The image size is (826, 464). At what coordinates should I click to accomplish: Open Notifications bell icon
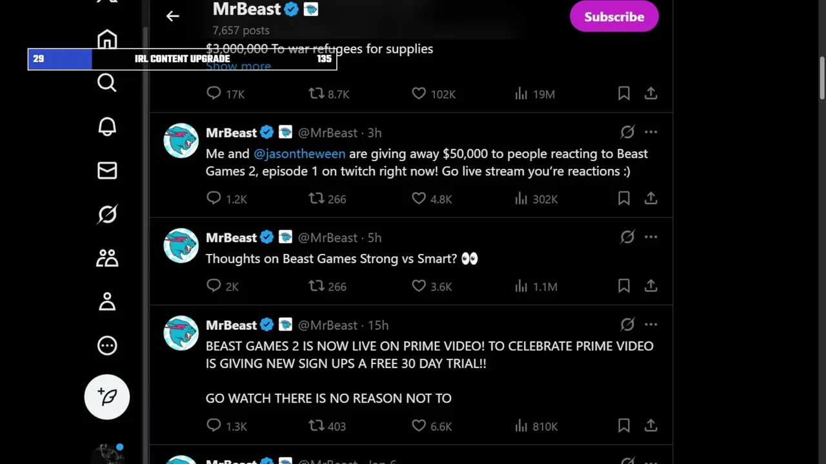(x=107, y=127)
